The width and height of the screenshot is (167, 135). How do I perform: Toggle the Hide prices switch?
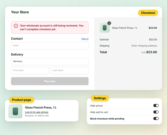[x=156, y=106]
